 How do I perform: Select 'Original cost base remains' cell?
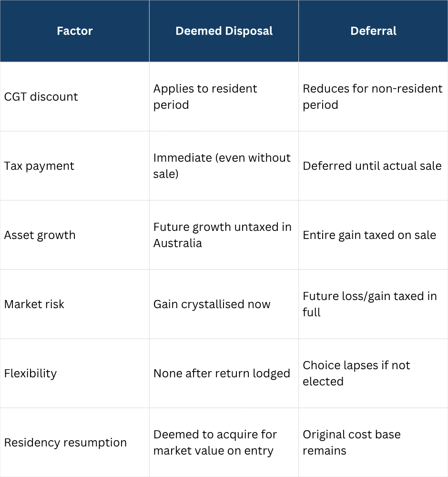(x=352, y=443)
